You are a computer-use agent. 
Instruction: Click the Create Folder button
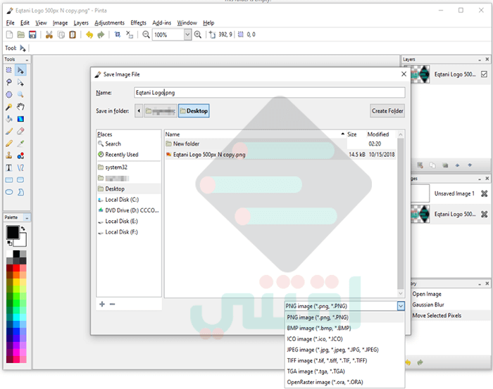coord(387,111)
